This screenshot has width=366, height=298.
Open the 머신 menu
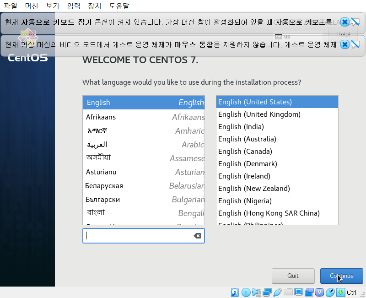coord(31,5)
